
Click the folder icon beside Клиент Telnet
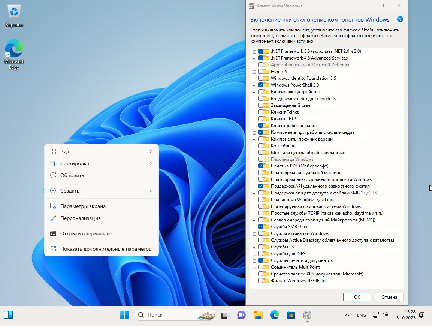point(266,112)
